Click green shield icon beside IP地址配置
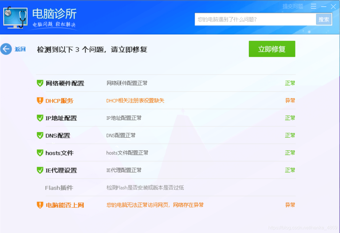The width and height of the screenshot is (340, 233). pyautogui.click(x=40, y=118)
